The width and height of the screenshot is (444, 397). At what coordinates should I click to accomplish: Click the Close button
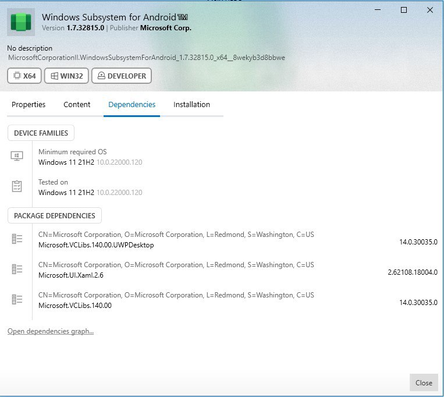coord(424,382)
